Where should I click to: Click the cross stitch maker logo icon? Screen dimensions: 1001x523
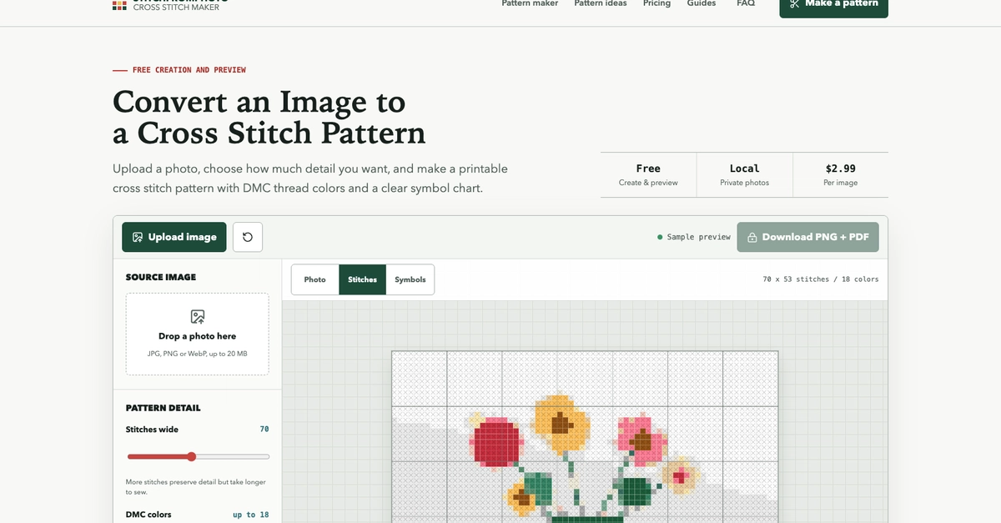point(120,4)
